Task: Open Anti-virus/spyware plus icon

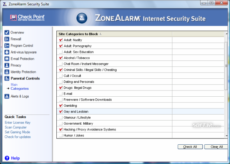Action: [7, 52]
